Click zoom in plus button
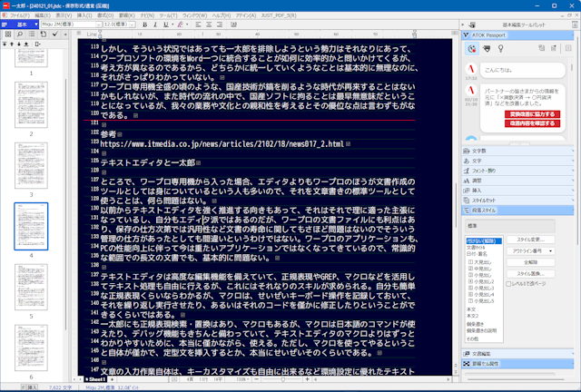The height and width of the screenshot is (392, 581). tap(307, 379)
